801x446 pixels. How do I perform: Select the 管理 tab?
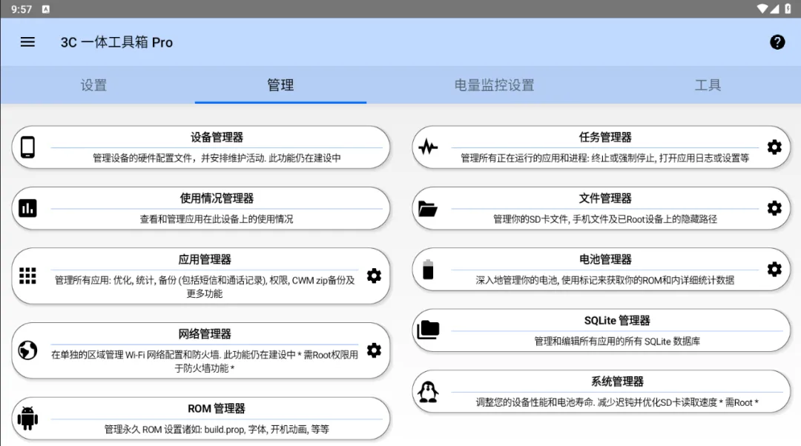coord(280,84)
